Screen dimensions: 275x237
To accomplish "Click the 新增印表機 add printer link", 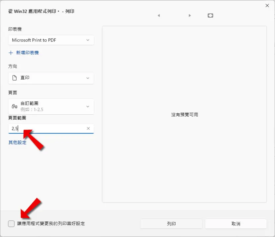I will click(27, 53).
